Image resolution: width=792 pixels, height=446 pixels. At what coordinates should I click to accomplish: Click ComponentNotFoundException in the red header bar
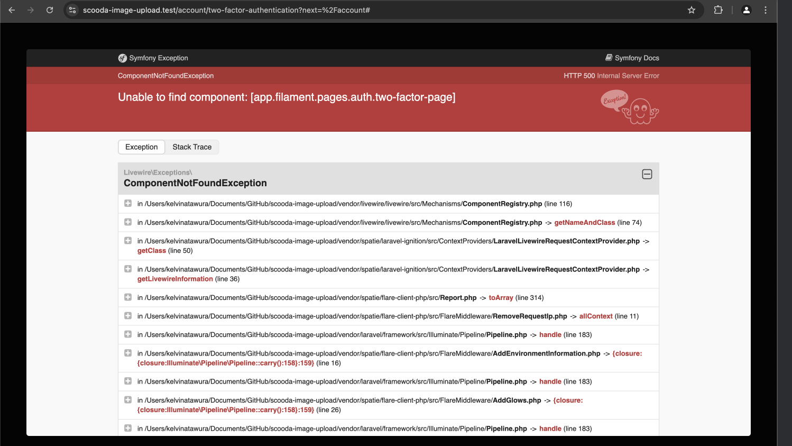coord(165,76)
